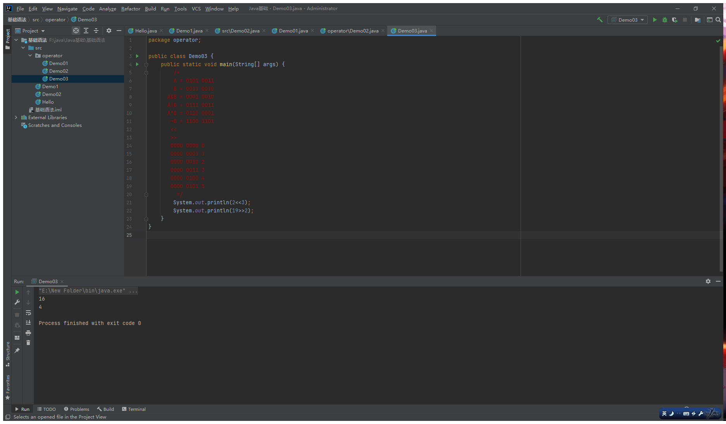The height and width of the screenshot is (424, 726).
Task: Select Demo02 in the operator package
Action: pyautogui.click(x=59, y=71)
